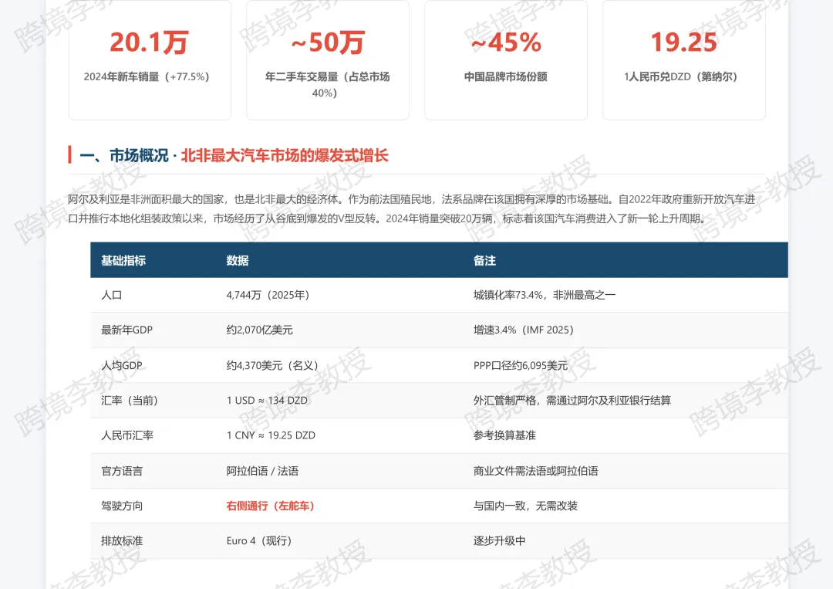Click the 20.1万 sales figure

150,42
